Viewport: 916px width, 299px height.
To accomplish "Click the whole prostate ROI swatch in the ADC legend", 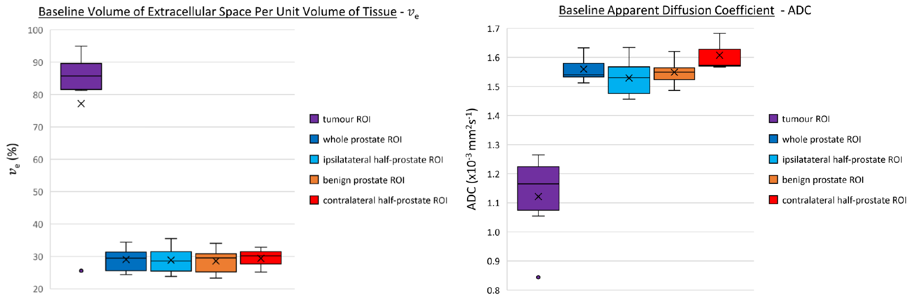I will click(773, 139).
